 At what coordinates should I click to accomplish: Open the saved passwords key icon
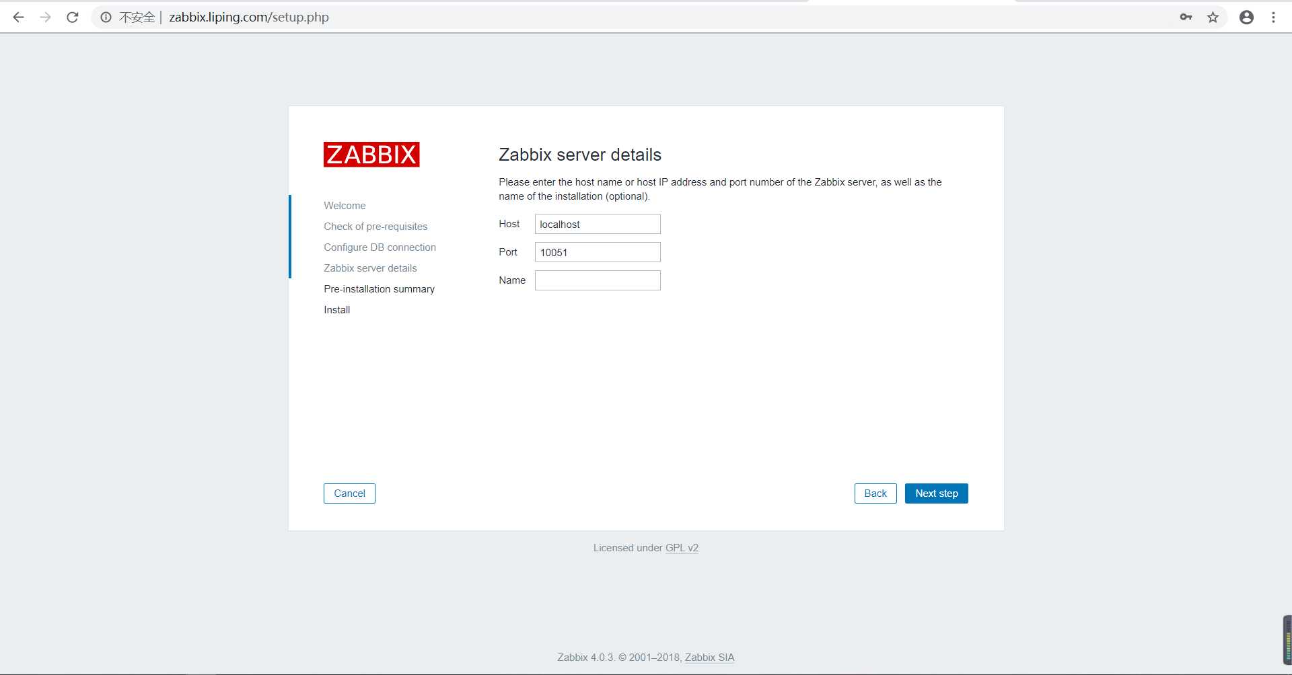point(1186,17)
